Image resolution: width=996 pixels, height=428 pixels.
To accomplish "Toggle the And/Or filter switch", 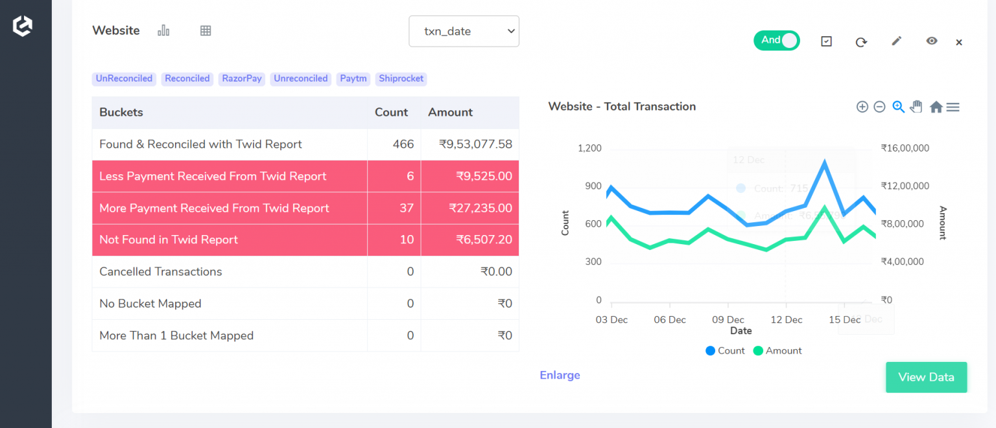I will tap(776, 40).
